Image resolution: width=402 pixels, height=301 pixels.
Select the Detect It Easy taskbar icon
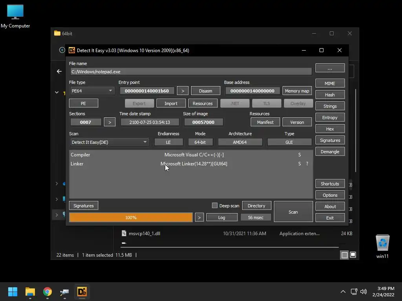point(82,292)
